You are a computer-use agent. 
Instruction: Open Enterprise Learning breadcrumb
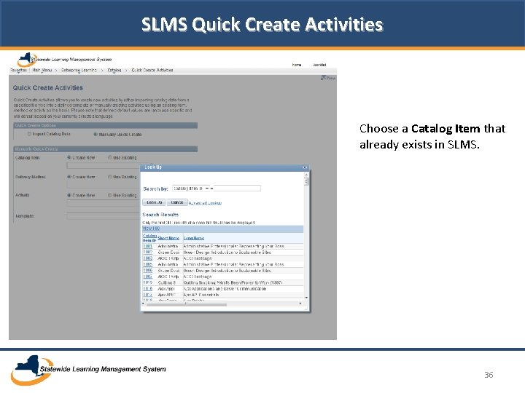pos(79,70)
